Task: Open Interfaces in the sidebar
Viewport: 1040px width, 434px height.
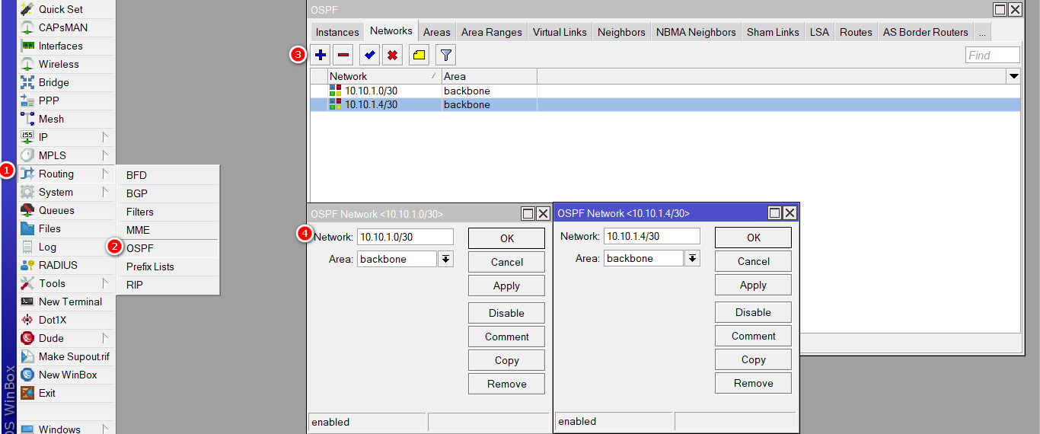Action: coord(60,46)
